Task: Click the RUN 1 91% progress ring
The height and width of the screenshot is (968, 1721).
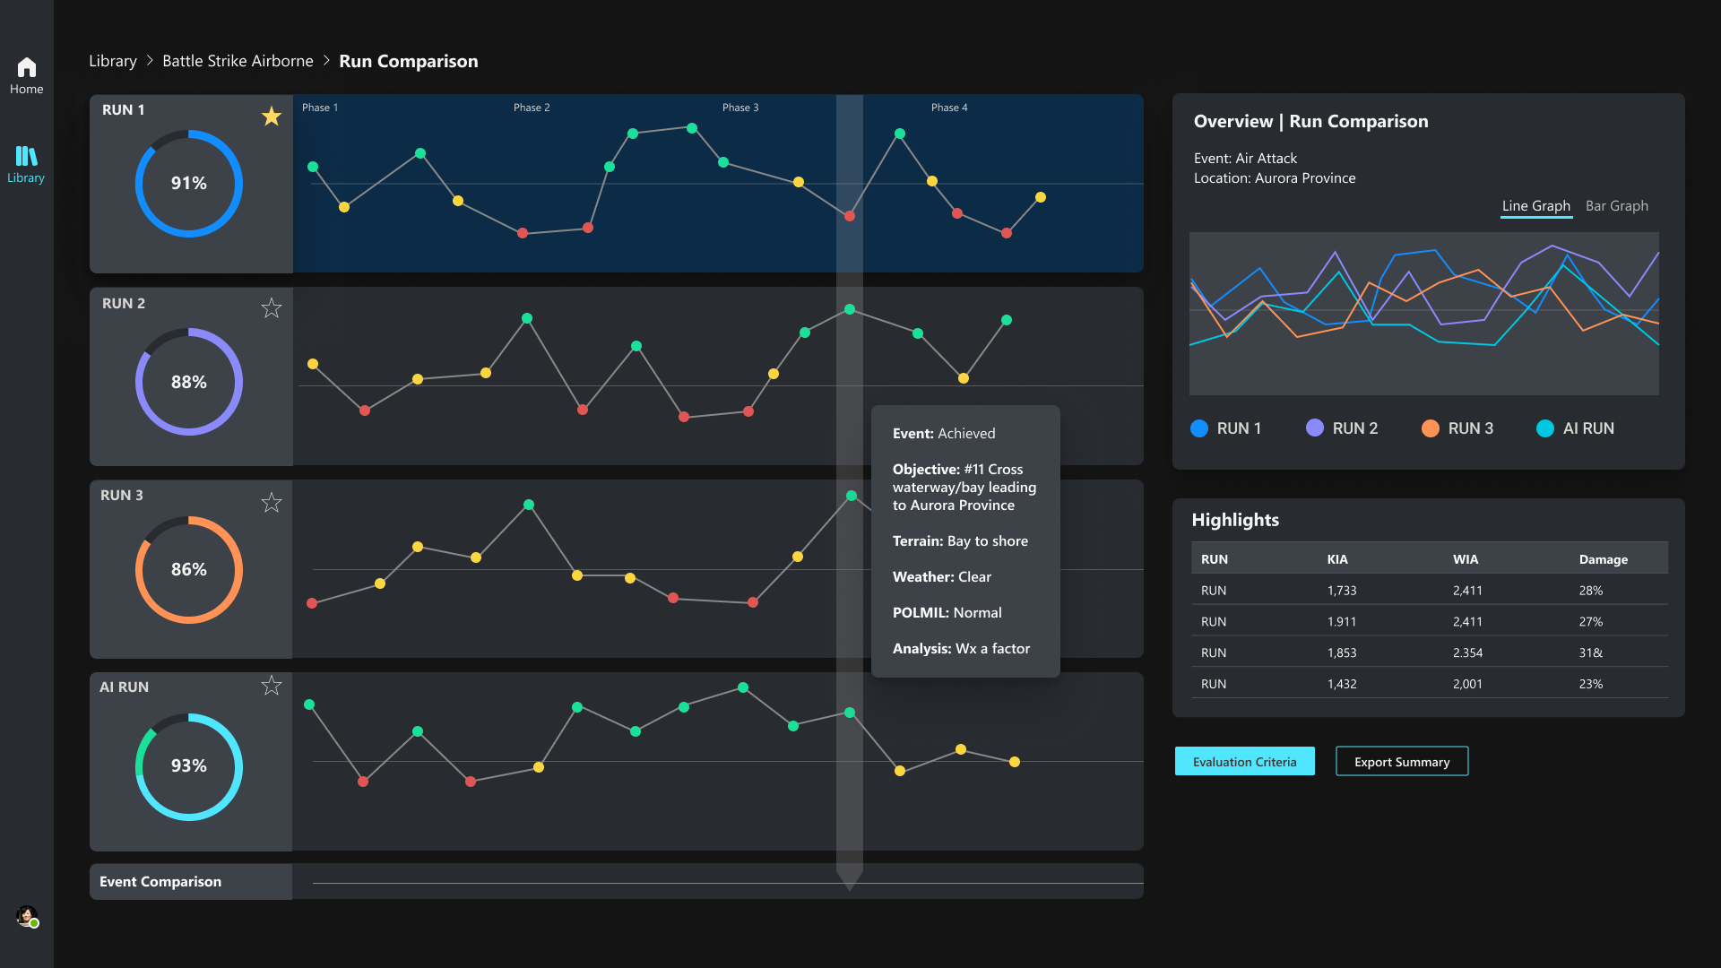Action: pyautogui.click(x=189, y=184)
